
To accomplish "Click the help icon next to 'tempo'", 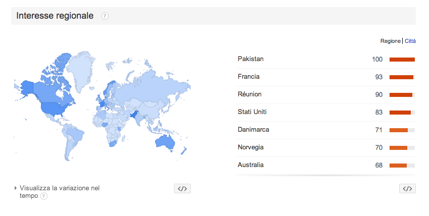I will 44,196.
